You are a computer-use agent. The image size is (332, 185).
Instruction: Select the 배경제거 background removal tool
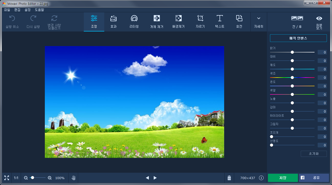(x=179, y=22)
